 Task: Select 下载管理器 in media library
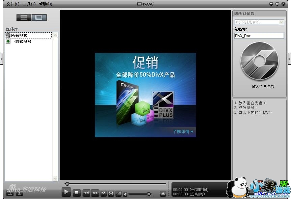click(21, 41)
